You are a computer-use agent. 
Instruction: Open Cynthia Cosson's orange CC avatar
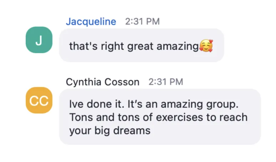pos(39,100)
